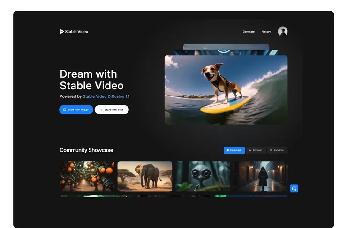Open the Generate menu item
Screen dimensions: 347x228
tap(249, 32)
